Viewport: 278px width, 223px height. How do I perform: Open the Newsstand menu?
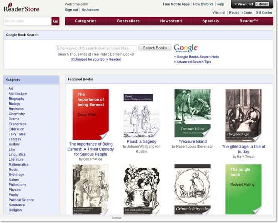coord(171,21)
